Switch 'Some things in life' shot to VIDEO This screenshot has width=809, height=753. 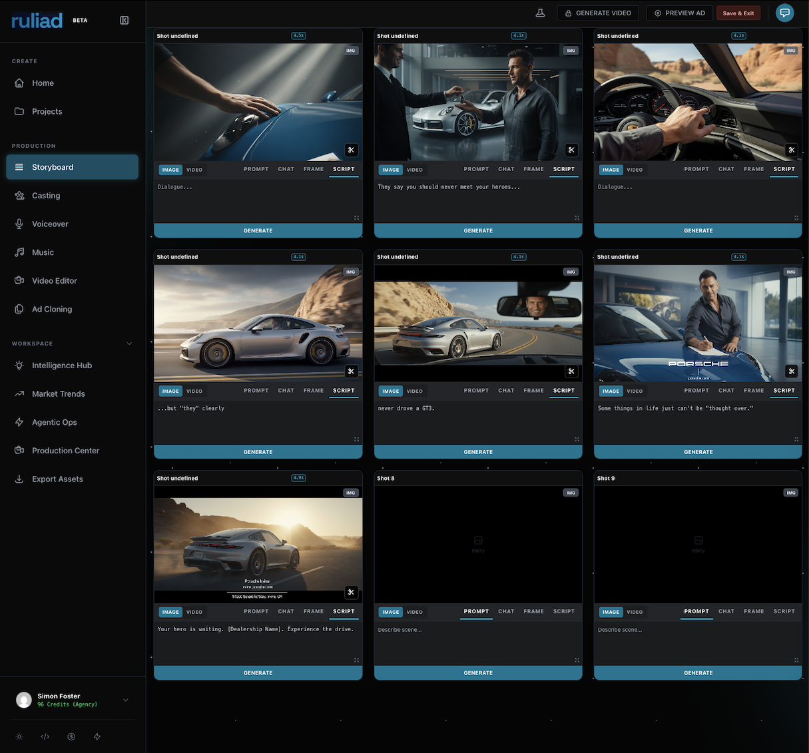point(635,391)
